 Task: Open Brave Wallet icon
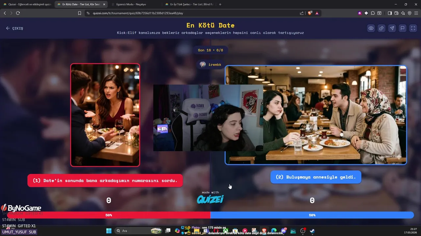pyautogui.click(x=396, y=13)
